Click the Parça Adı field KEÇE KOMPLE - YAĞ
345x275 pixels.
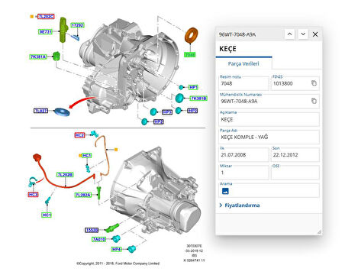click(x=269, y=137)
